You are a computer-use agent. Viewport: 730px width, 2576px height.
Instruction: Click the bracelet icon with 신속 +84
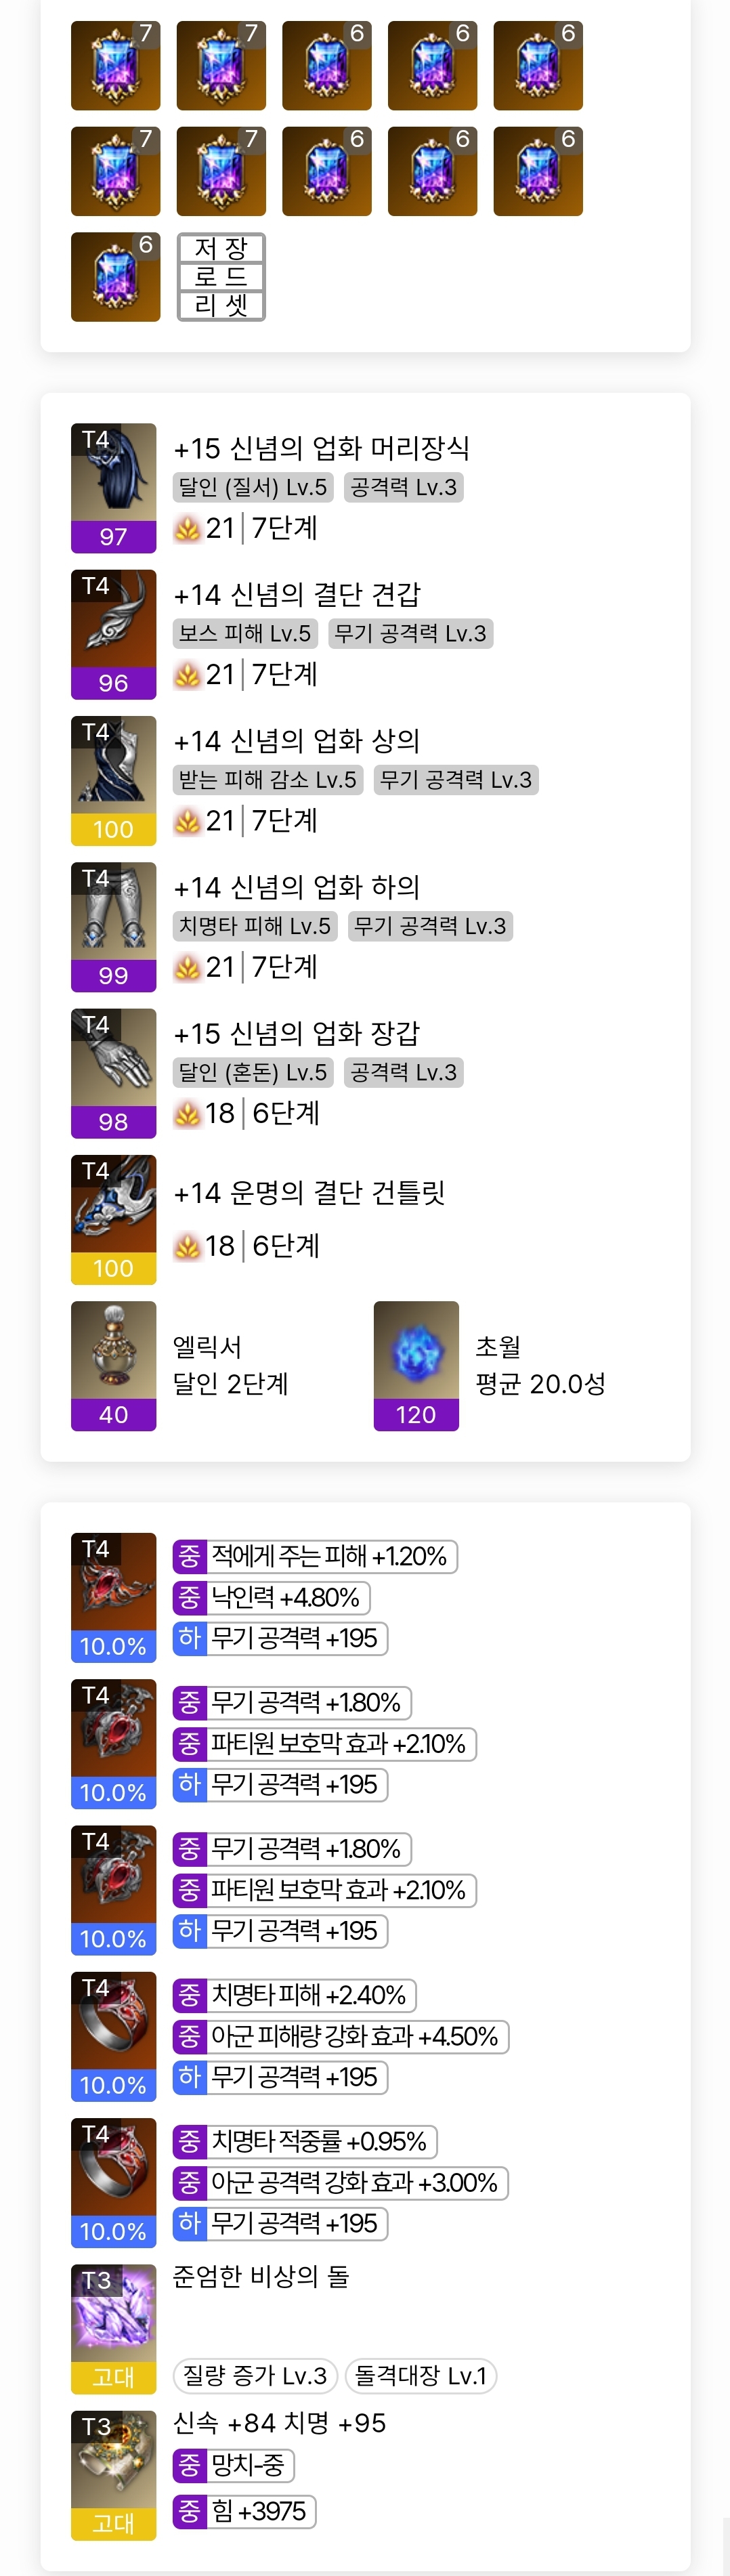click(113, 2474)
